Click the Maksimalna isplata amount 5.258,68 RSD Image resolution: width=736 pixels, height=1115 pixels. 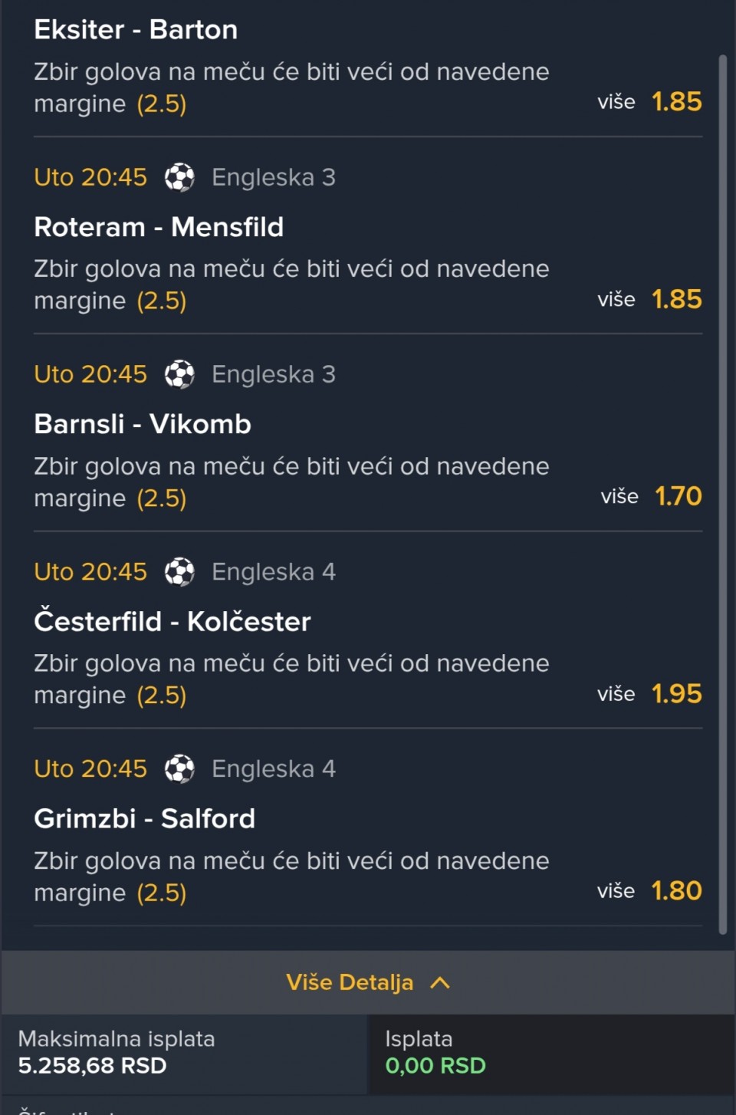(93, 1066)
